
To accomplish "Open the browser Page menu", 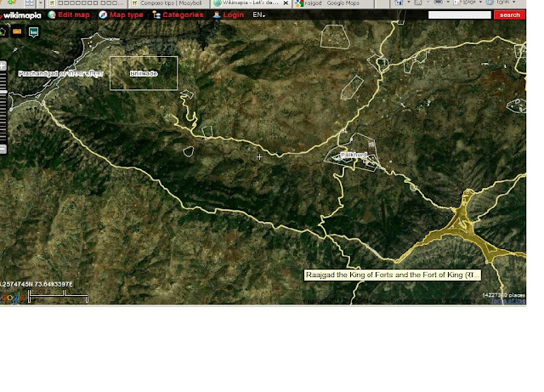I will pyautogui.click(x=467, y=3).
